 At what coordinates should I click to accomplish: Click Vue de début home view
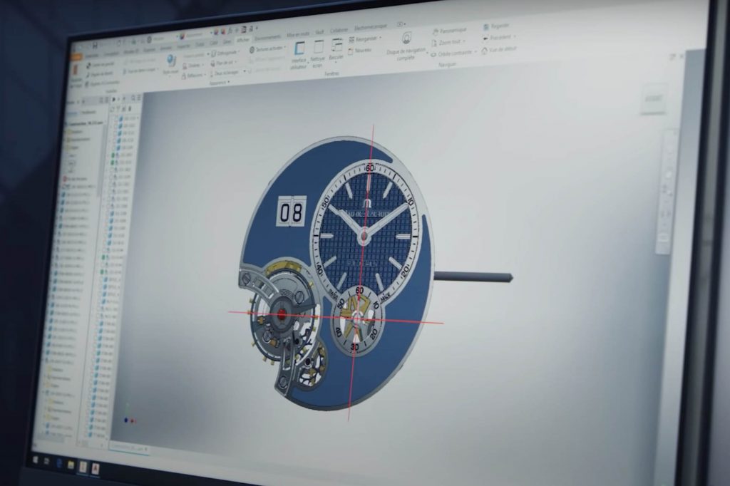tap(499, 49)
